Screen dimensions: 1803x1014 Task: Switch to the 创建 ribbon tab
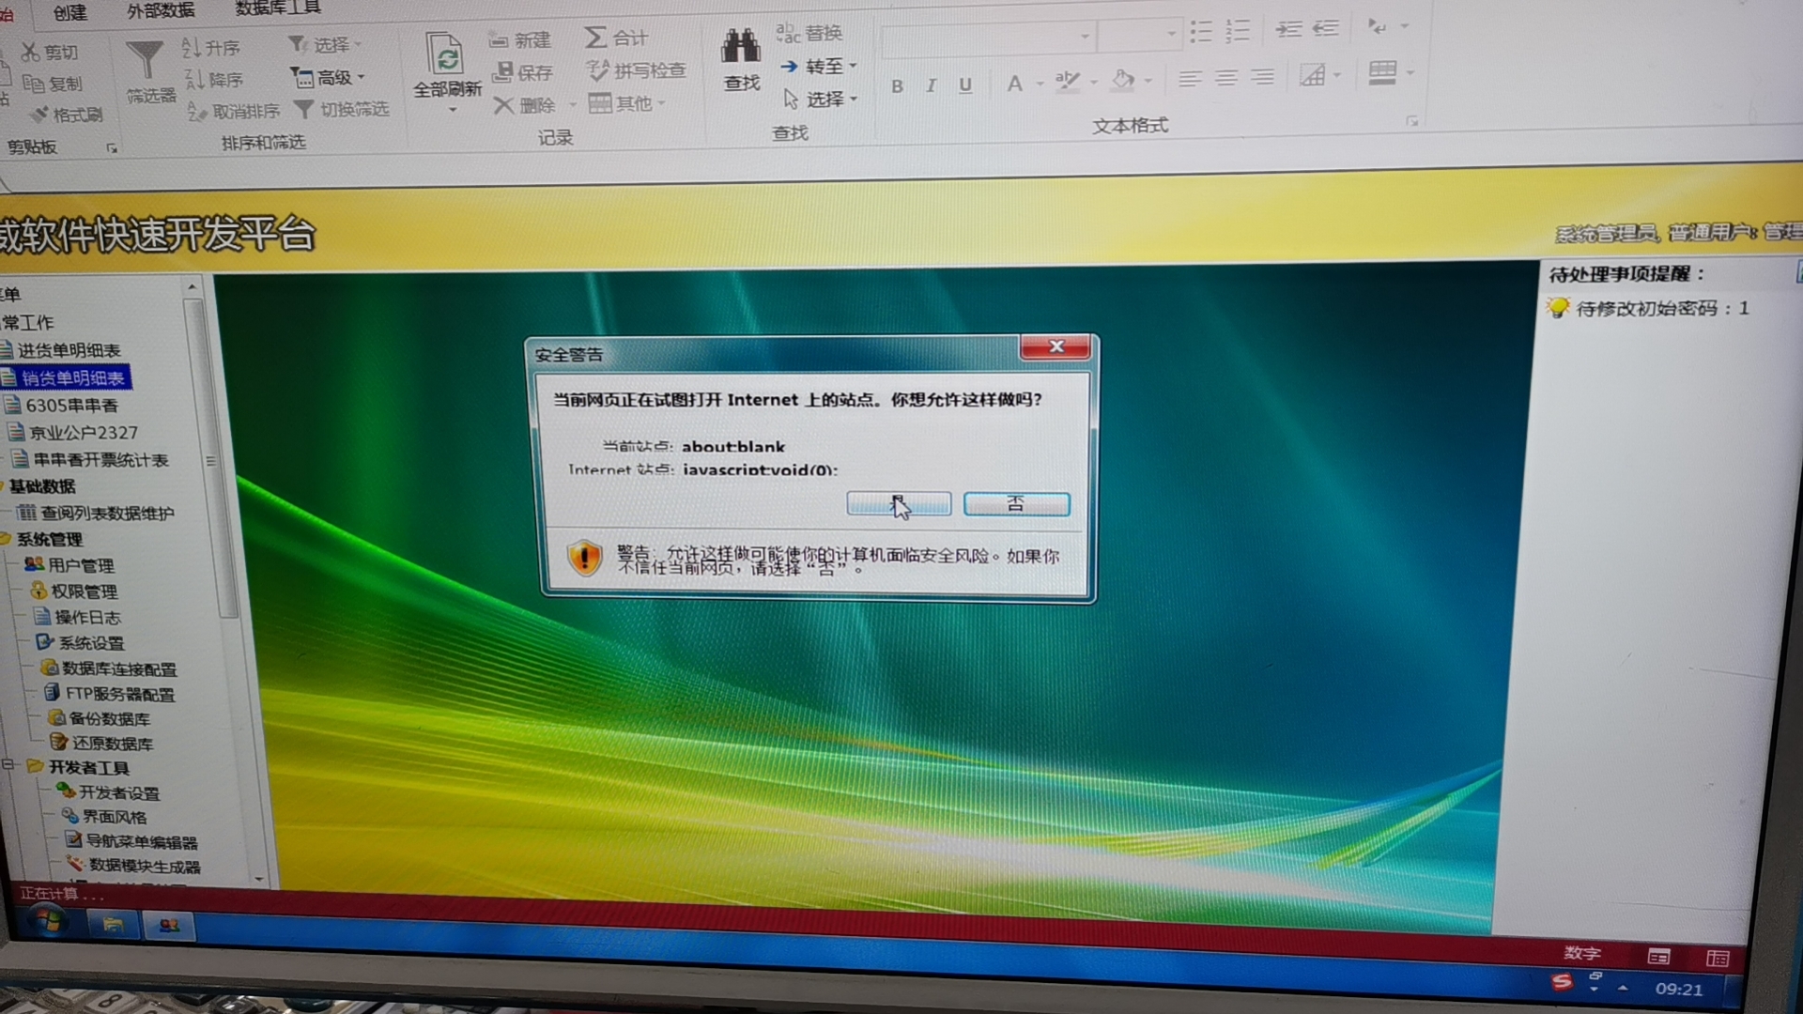click(70, 12)
